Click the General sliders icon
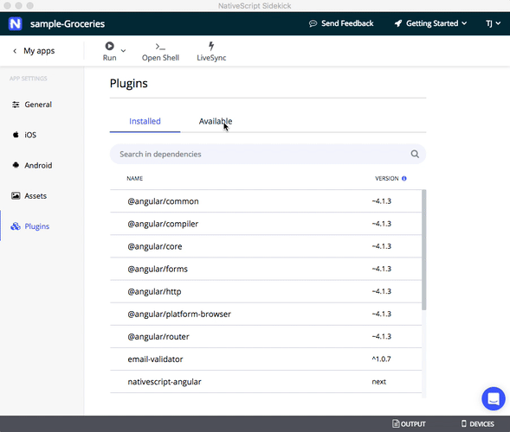The height and width of the screenshot is (432, 510). tap(16, 105)
